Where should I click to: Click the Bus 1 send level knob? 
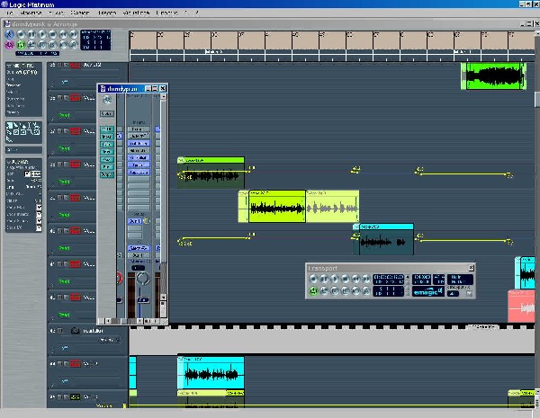click(x=146, y=221)
